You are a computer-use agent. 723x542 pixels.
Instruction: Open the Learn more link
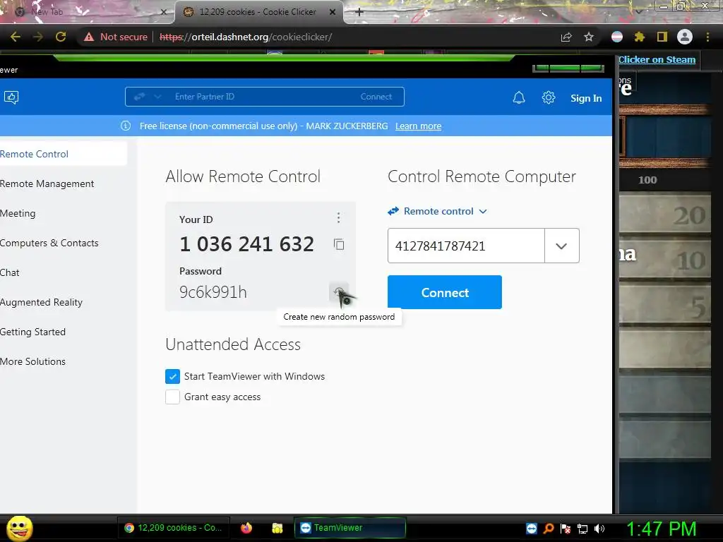coord(418,126)
